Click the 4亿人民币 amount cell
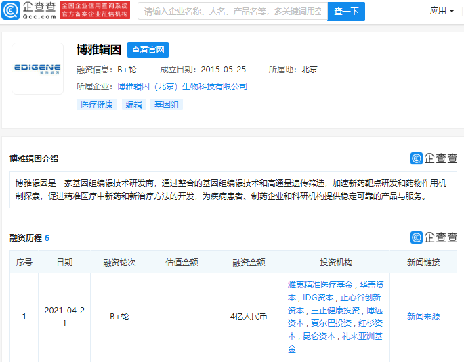 click(249, 317)
